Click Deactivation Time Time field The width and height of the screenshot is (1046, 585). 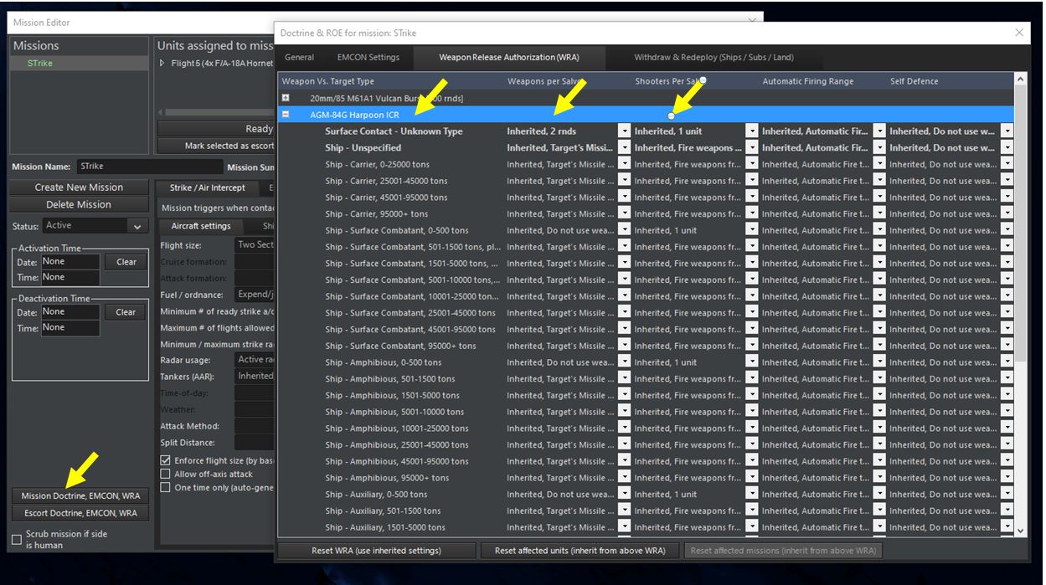point(70,328)
